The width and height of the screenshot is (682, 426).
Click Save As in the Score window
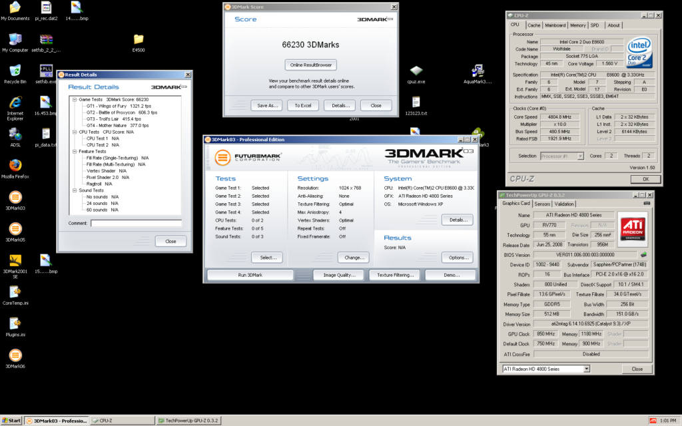(x=267, y=106)
